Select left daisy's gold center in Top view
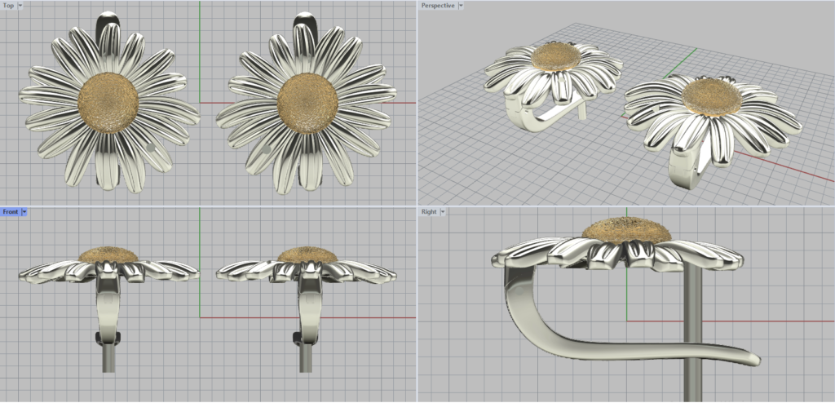 pyautogui.click(x=108, y=101)
